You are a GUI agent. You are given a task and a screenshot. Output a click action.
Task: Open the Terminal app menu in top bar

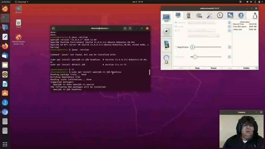tap(22, 2)
